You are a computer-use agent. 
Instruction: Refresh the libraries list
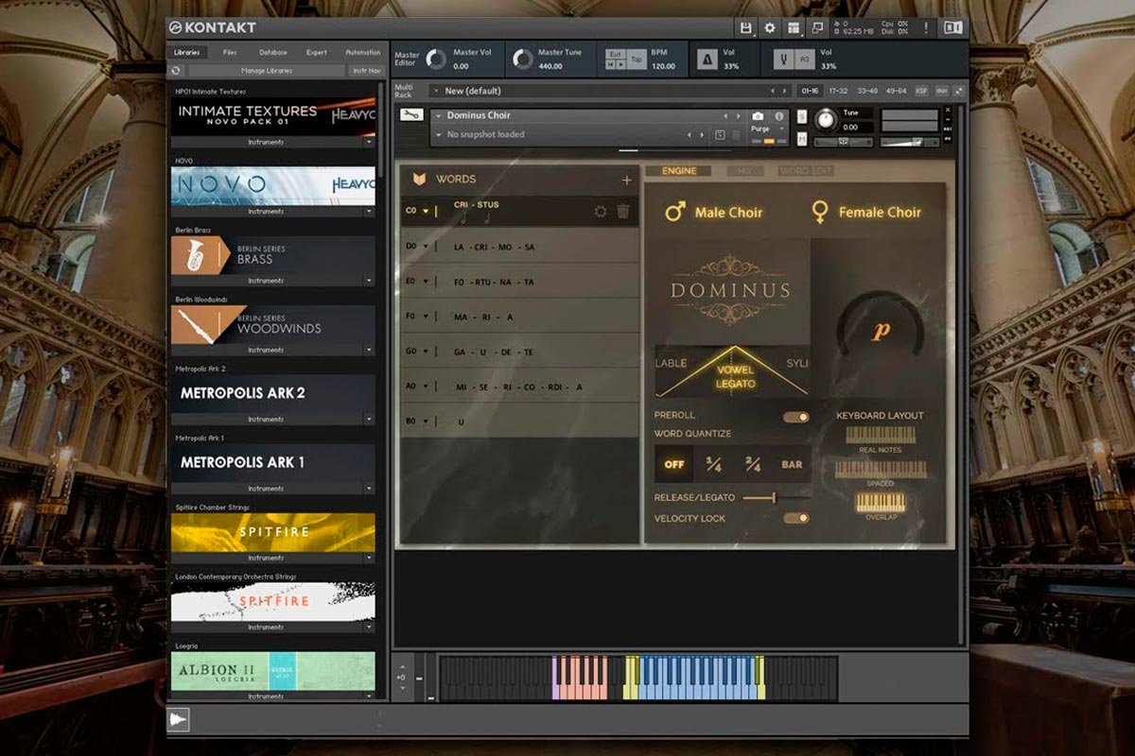point(176,71)
